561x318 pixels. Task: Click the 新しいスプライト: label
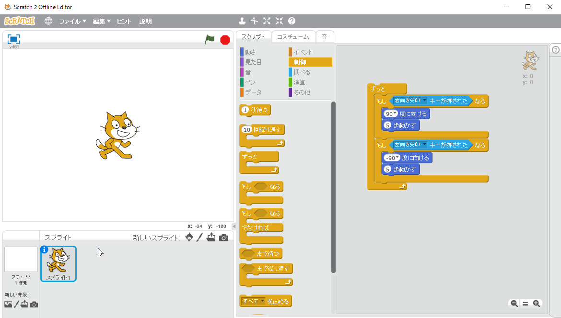tap(157, 238)
